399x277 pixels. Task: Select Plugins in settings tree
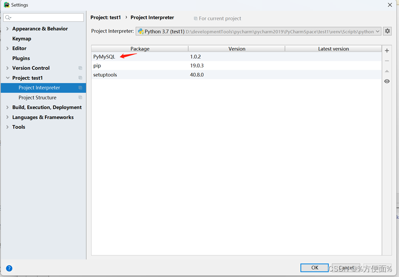[21, 58]
